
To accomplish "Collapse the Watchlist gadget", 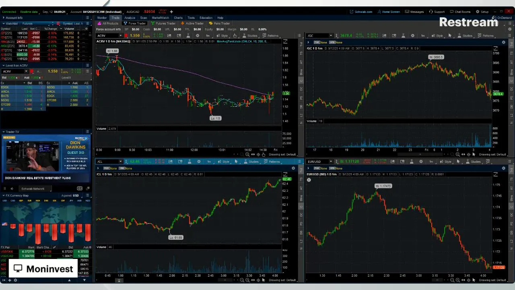I will (4, 23).
